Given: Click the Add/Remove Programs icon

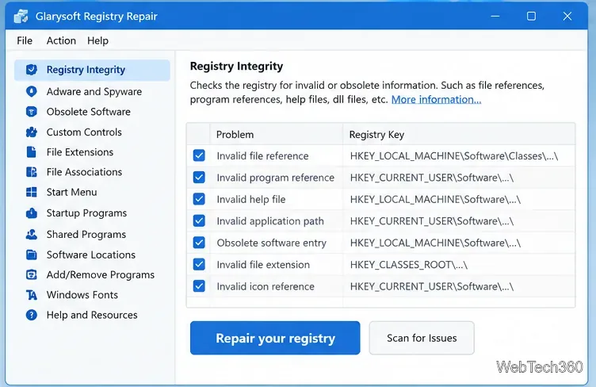Looking at the screenshot, I should 32,274.
